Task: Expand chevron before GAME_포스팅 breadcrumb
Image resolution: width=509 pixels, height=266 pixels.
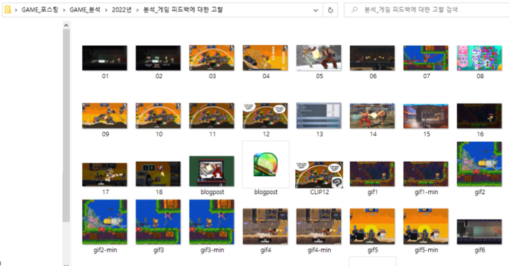Action: point(16,10)
